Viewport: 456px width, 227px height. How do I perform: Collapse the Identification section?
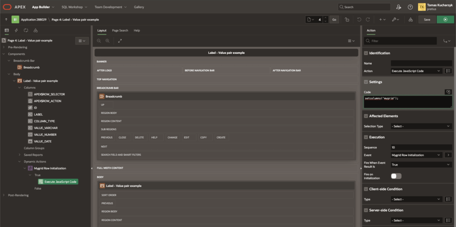(x=366, y=53)
